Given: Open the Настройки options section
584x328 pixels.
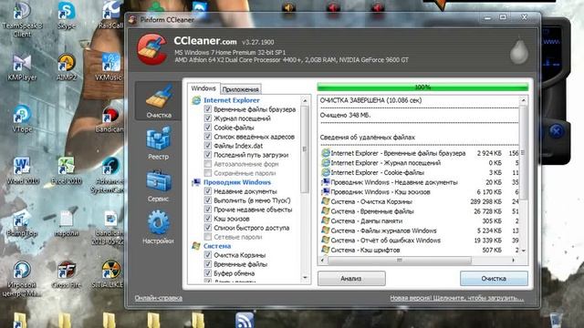Looking at the screenshot, I should click(x=158, y=227).
